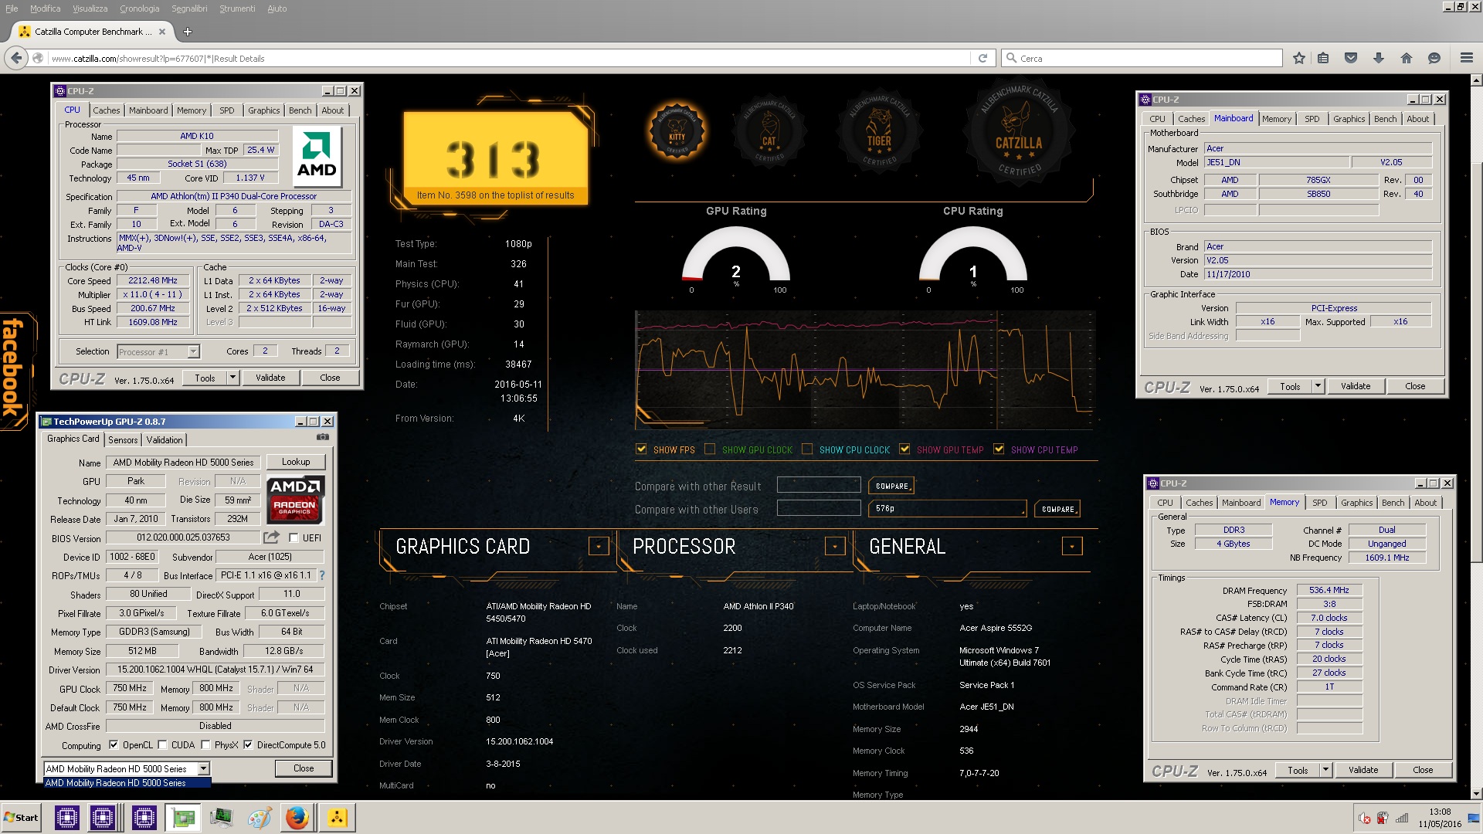The height and width of the screenshot is (834, 1483).
Task: Toggle the SHOW FPS checkbox
Action: [641, 449]
